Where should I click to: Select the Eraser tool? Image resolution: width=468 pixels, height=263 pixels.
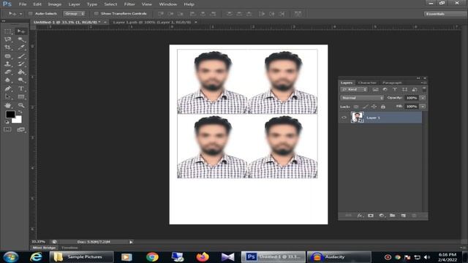pyautogui.click(x=8, y=72)
